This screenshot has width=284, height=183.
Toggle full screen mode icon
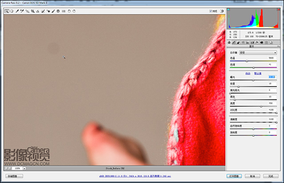click(x=222, y=11)
